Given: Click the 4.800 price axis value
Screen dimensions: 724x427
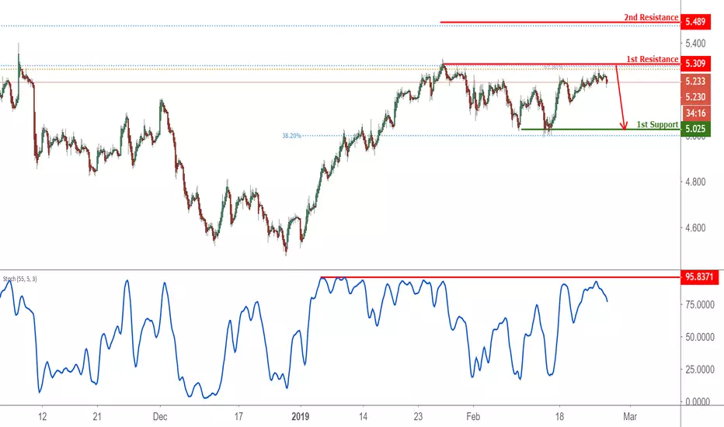Looking at the screenshot, I should pos(695,182).
